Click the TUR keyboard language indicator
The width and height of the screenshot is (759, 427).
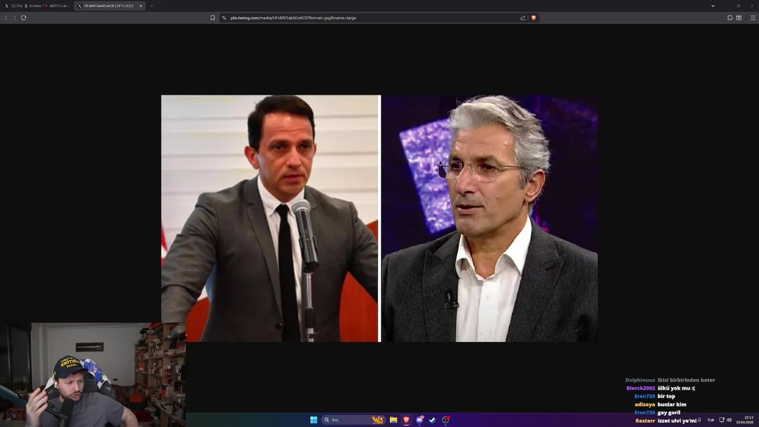pyautogui.click(x=710, y=420)
